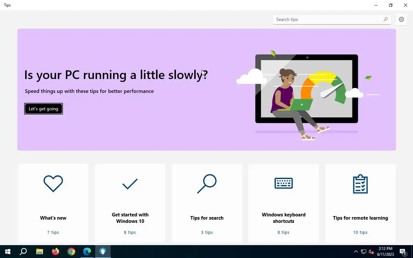Launch Google Chrome from taskbar

coord(71,252)
